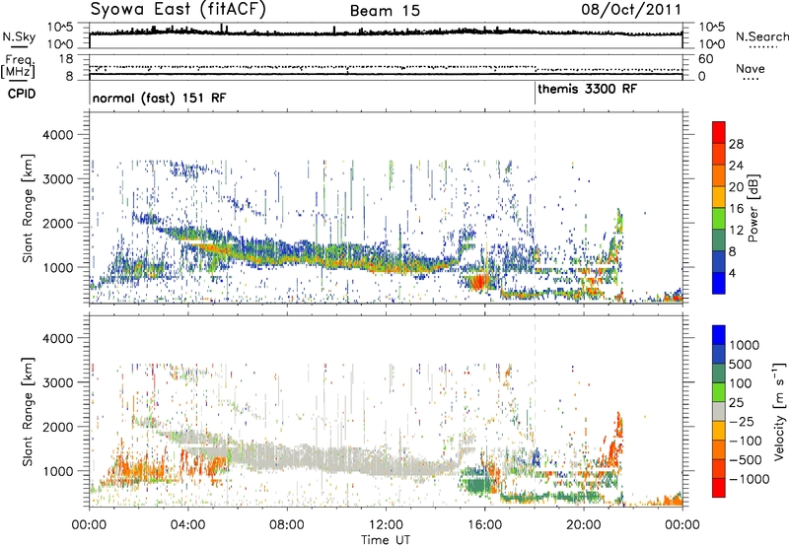The height and width of the screenshot is (546, 789).
Task: Click the '16' label on Power colorbar
Action: [x=736, y=208]
